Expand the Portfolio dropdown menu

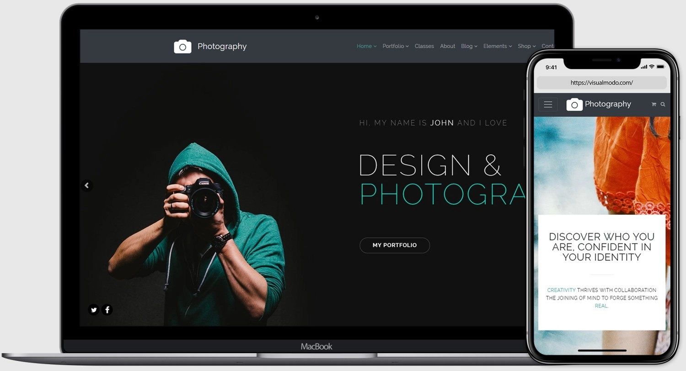(395, 46)
